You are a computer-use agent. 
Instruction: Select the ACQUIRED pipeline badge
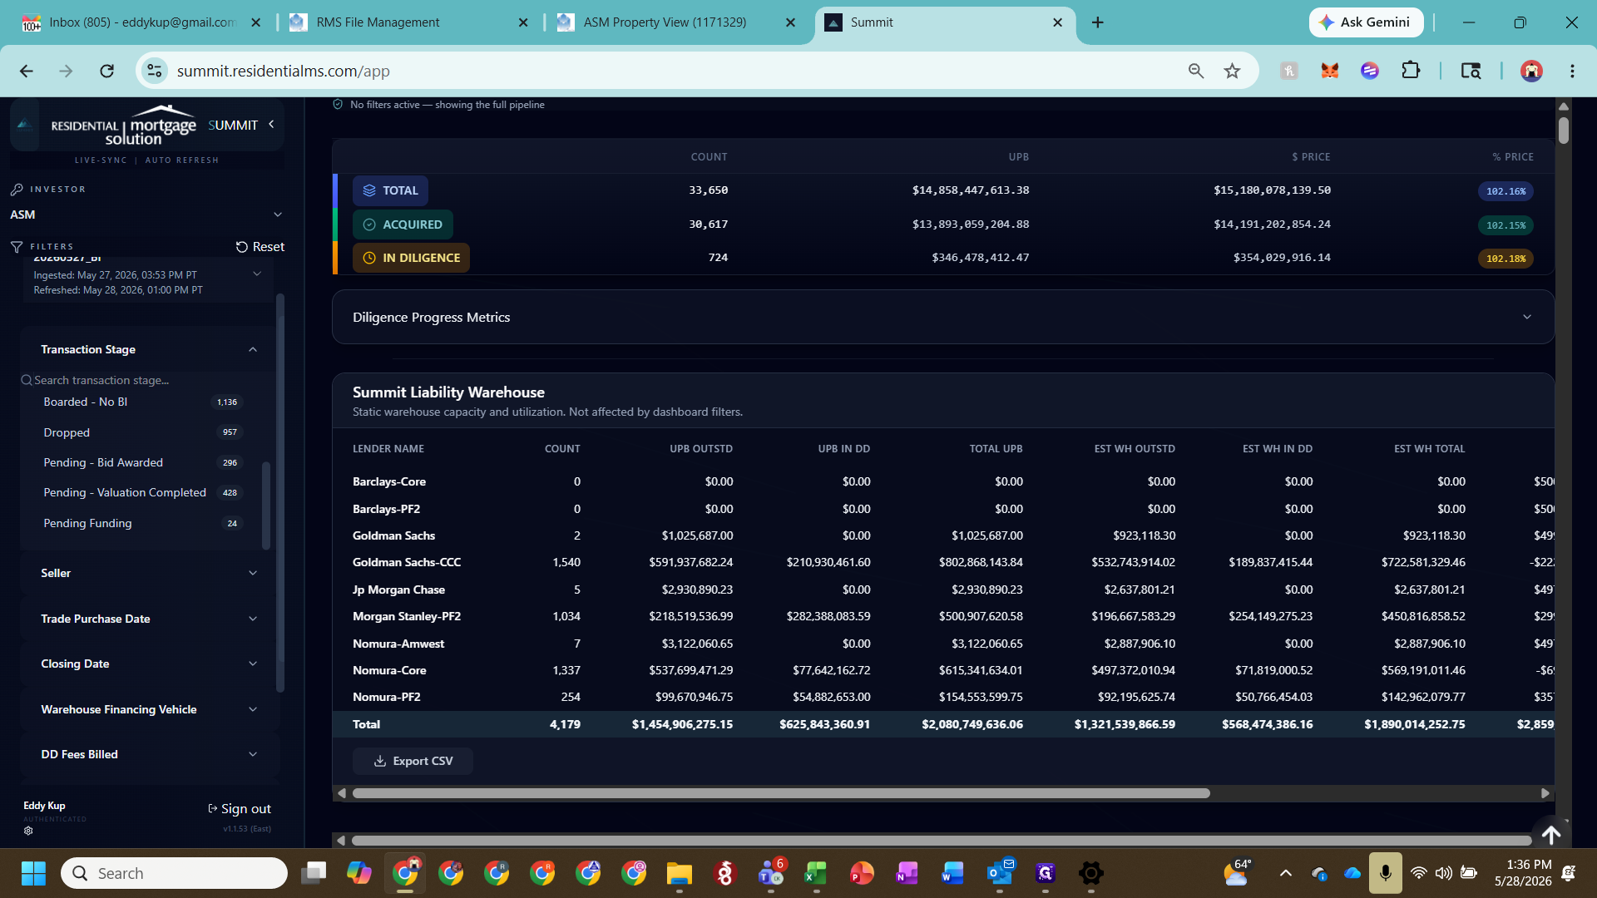pyautogui.click(x=403, y=224)
